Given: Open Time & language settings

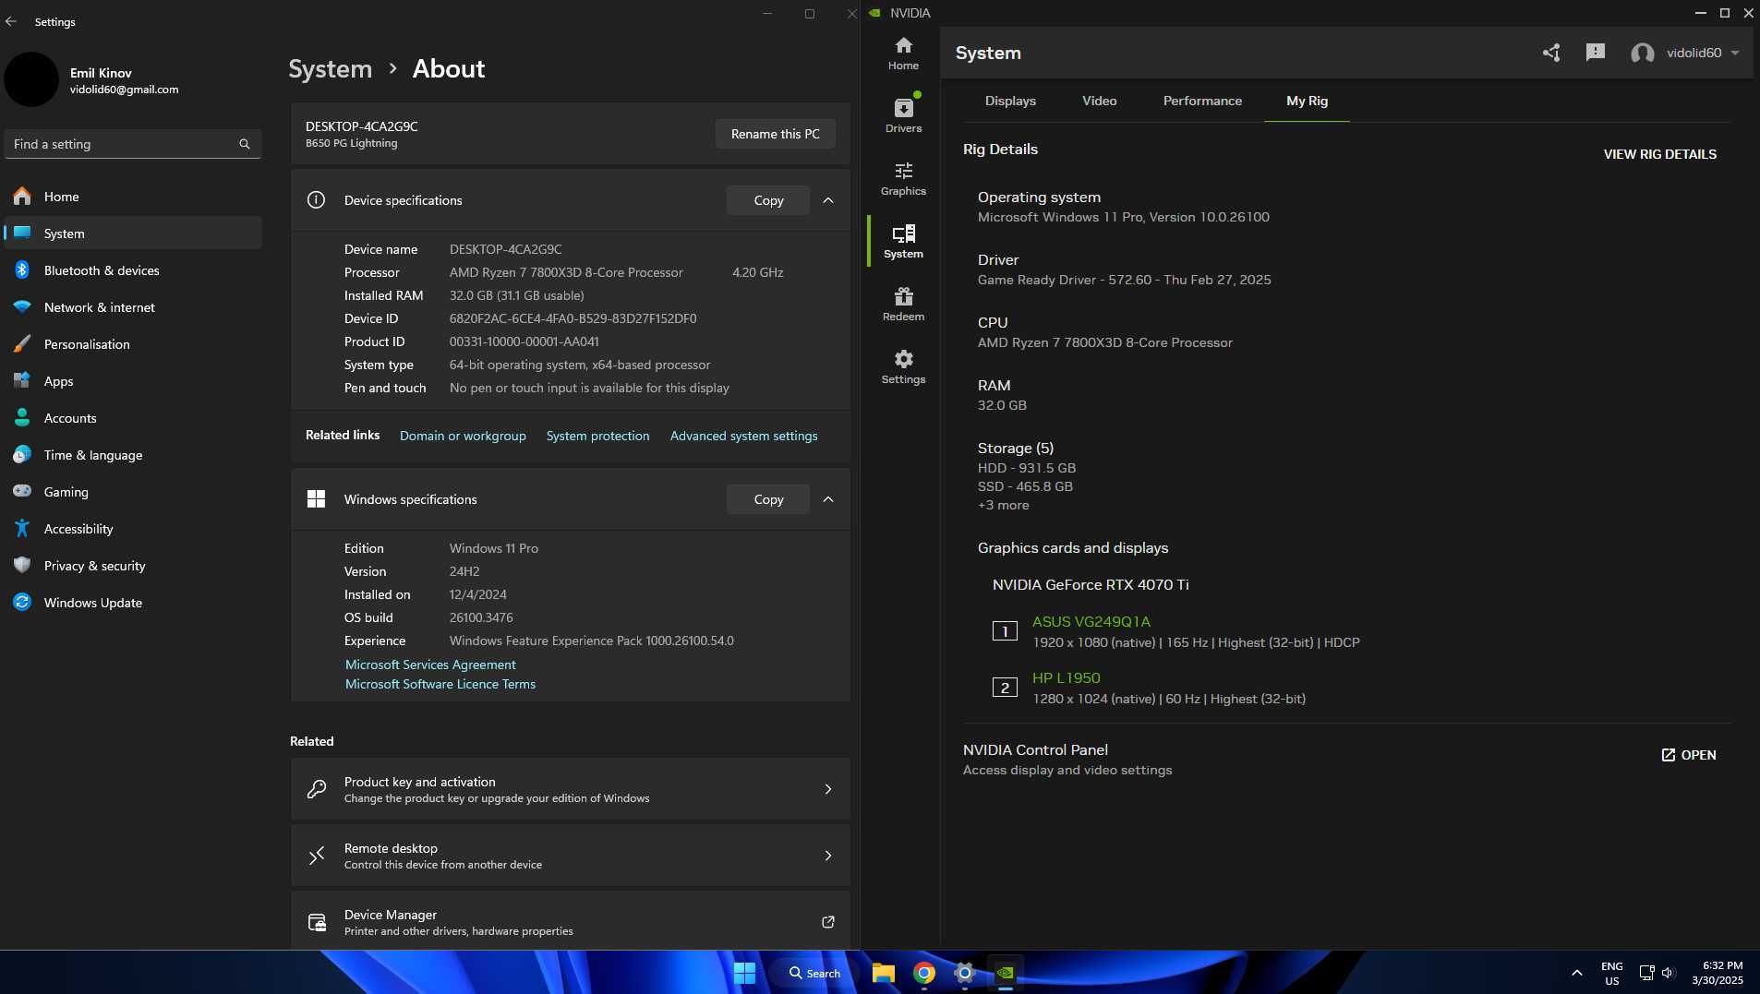Looking at the screenshot, I should coord(133,455).
